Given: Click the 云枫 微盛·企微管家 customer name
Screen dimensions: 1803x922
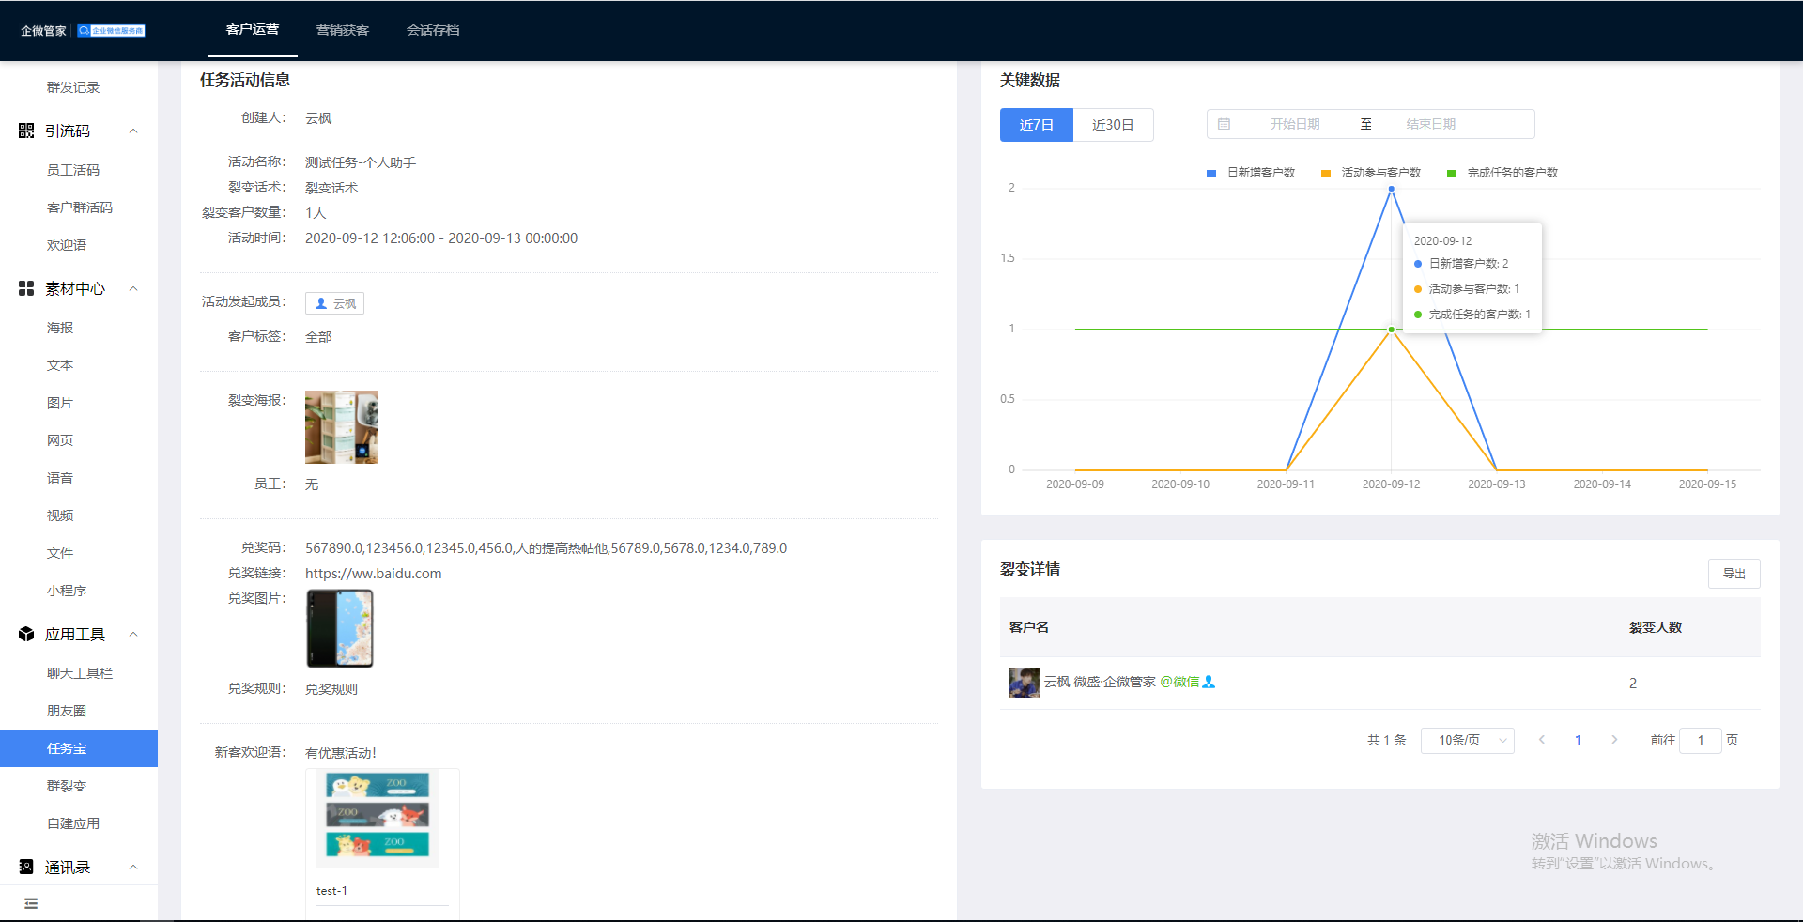Looking at the screenshot, I should tap(1100, 682).
